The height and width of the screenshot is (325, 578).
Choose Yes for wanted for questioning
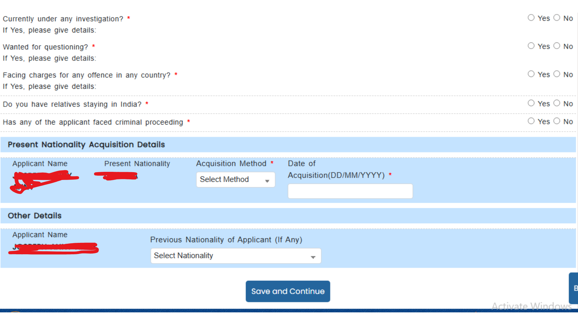(x=531, y=46)
